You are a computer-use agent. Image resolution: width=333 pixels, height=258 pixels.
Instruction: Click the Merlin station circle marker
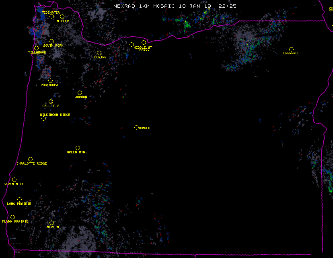click(x=51, y=223)
